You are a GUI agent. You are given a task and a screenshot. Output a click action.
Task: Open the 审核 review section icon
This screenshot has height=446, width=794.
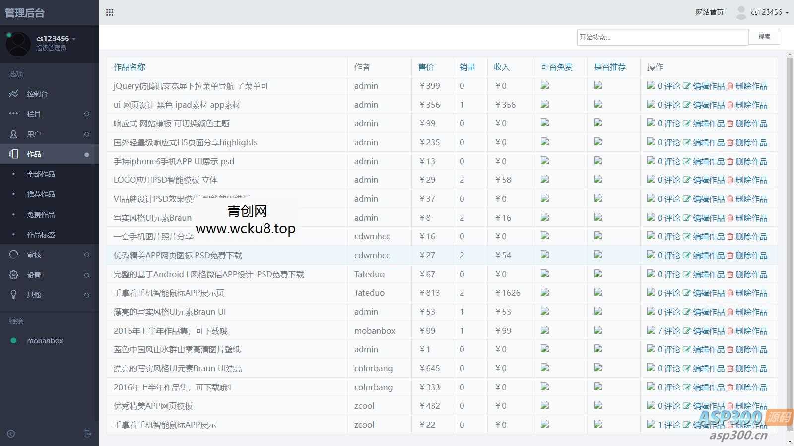click(14, 255)
